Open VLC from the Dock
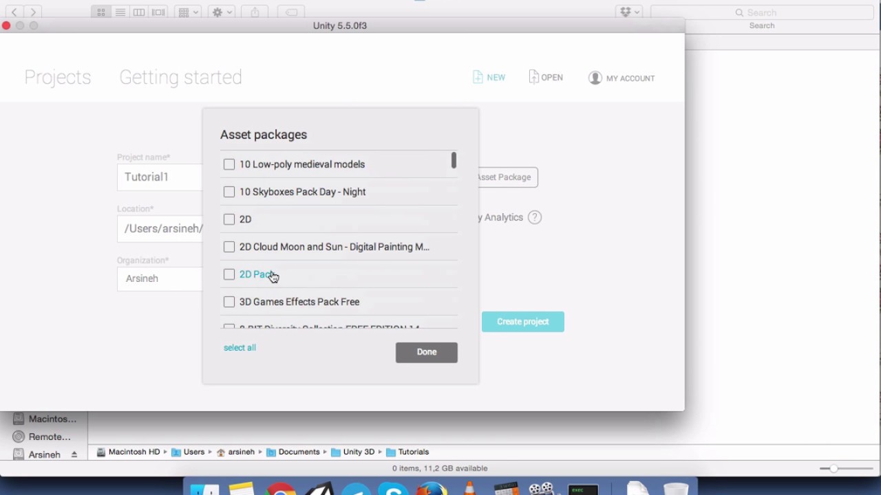This screenshot has width=881, height=495. 469,488
